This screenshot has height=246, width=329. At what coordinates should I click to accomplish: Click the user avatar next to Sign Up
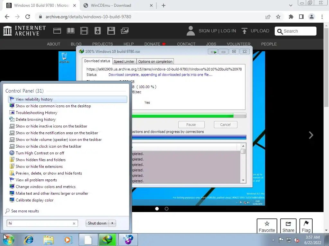click(191, 31)
